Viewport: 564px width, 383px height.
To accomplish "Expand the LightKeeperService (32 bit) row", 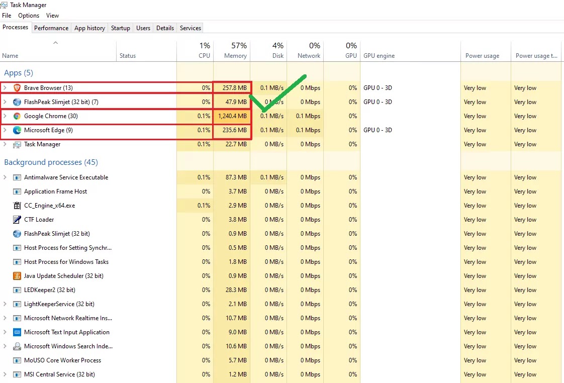I will [x=5, y=304].
